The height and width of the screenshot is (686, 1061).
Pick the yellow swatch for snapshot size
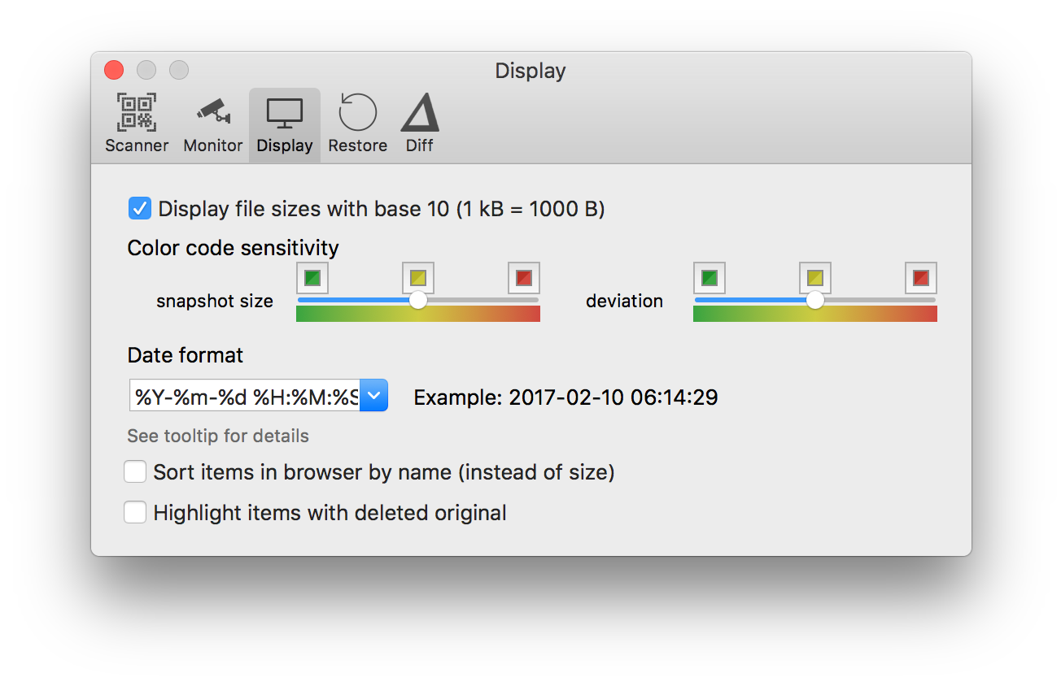tap(418, 278)
